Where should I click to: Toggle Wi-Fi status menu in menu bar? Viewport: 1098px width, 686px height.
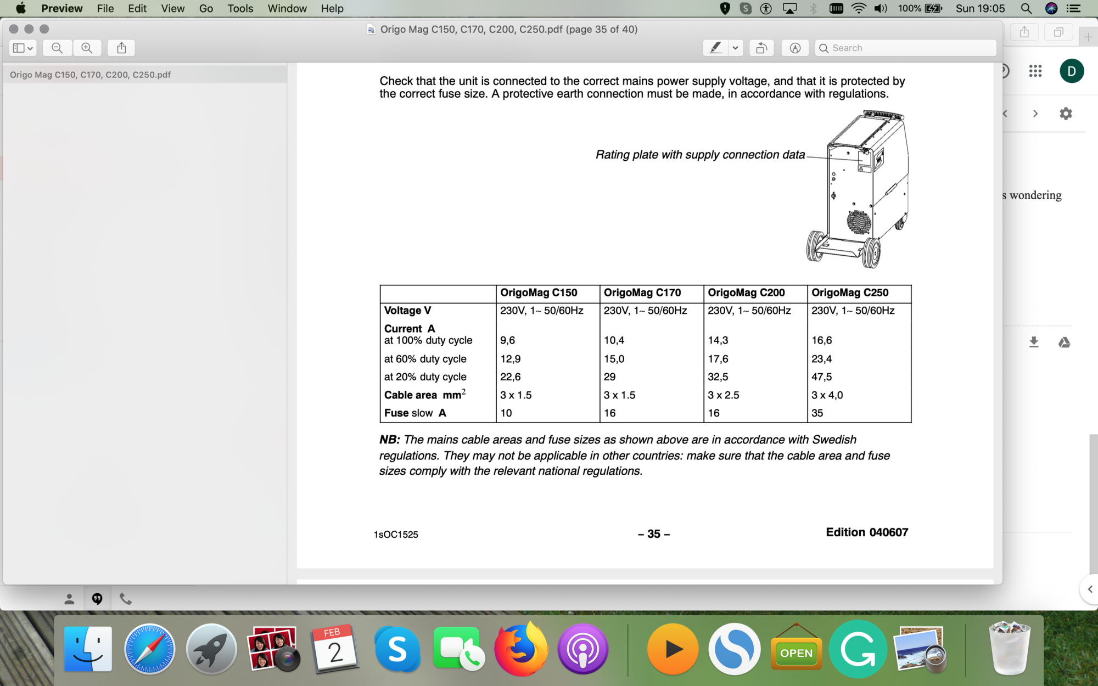click(x=859, y=8)
